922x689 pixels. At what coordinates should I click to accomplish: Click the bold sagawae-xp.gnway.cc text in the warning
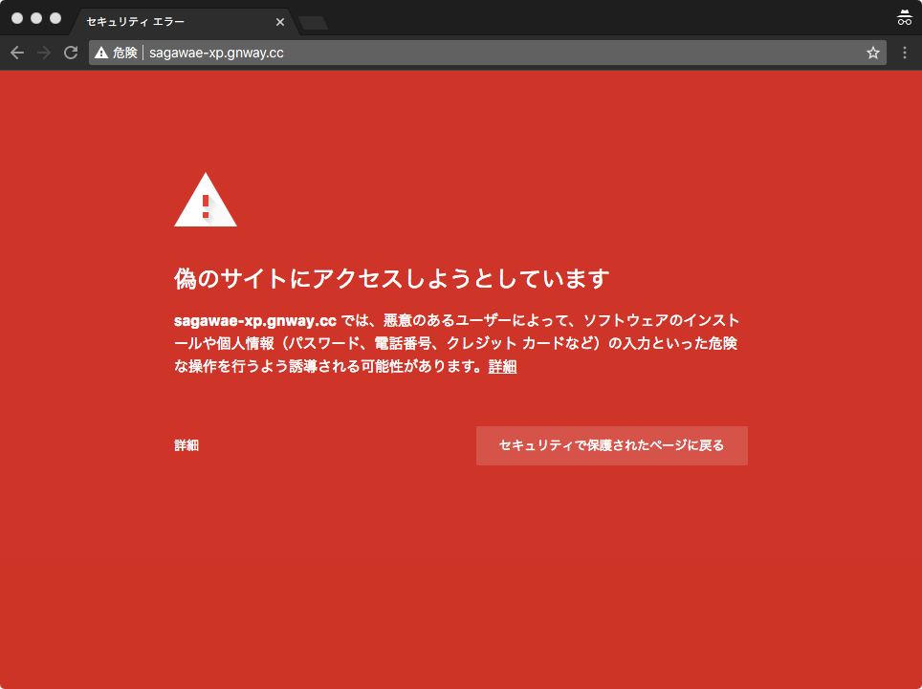tap(255, 321)
